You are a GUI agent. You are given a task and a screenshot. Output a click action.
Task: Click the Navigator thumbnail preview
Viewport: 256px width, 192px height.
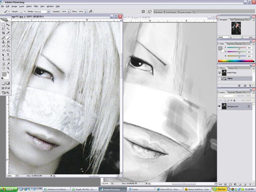(236, 28)
